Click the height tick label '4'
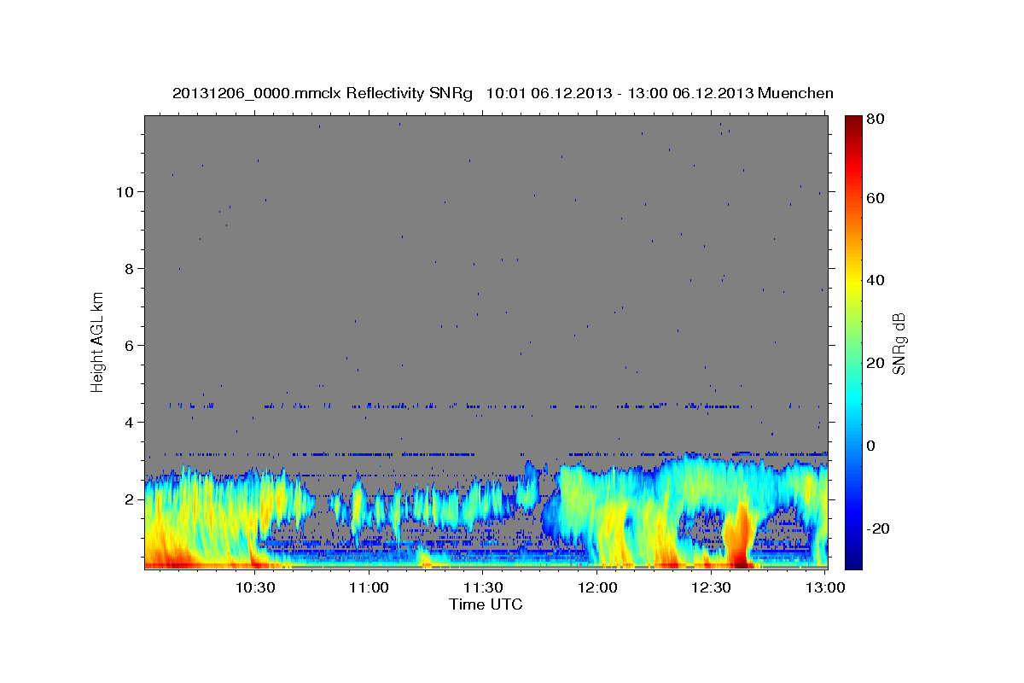 coord(130,422)
